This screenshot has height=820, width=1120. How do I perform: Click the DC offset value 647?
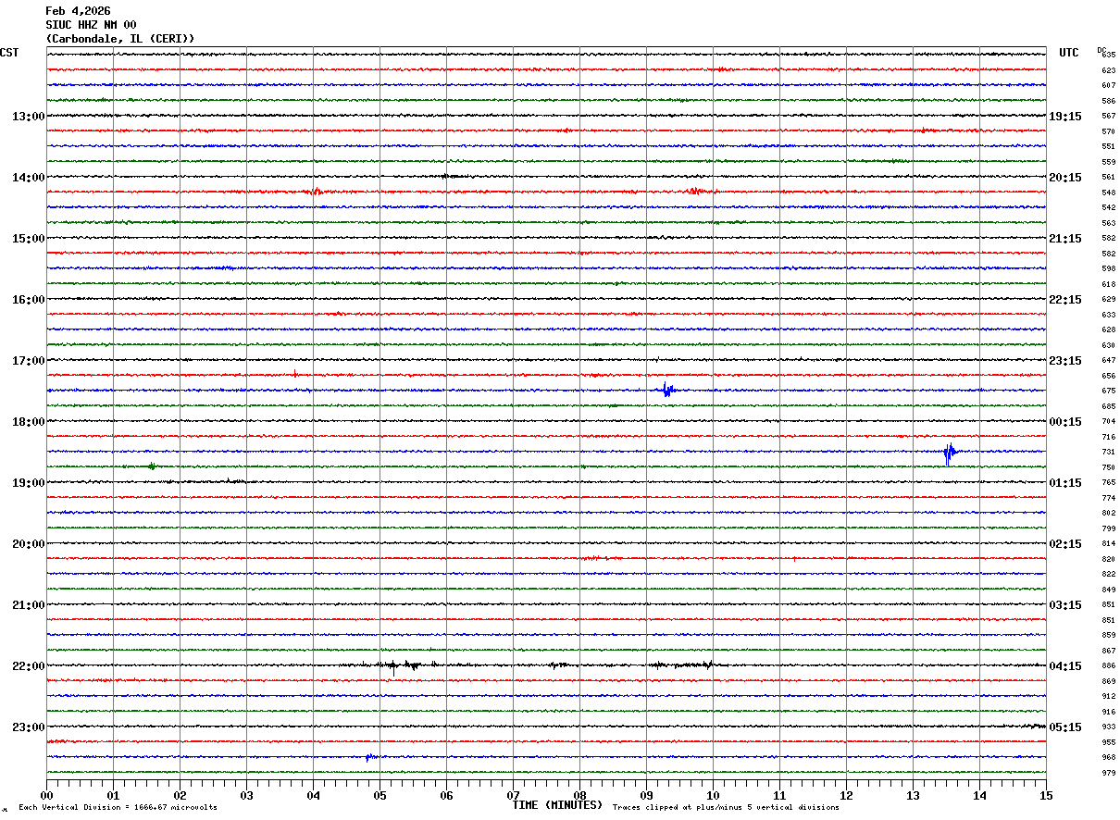tap(1109, 360)
